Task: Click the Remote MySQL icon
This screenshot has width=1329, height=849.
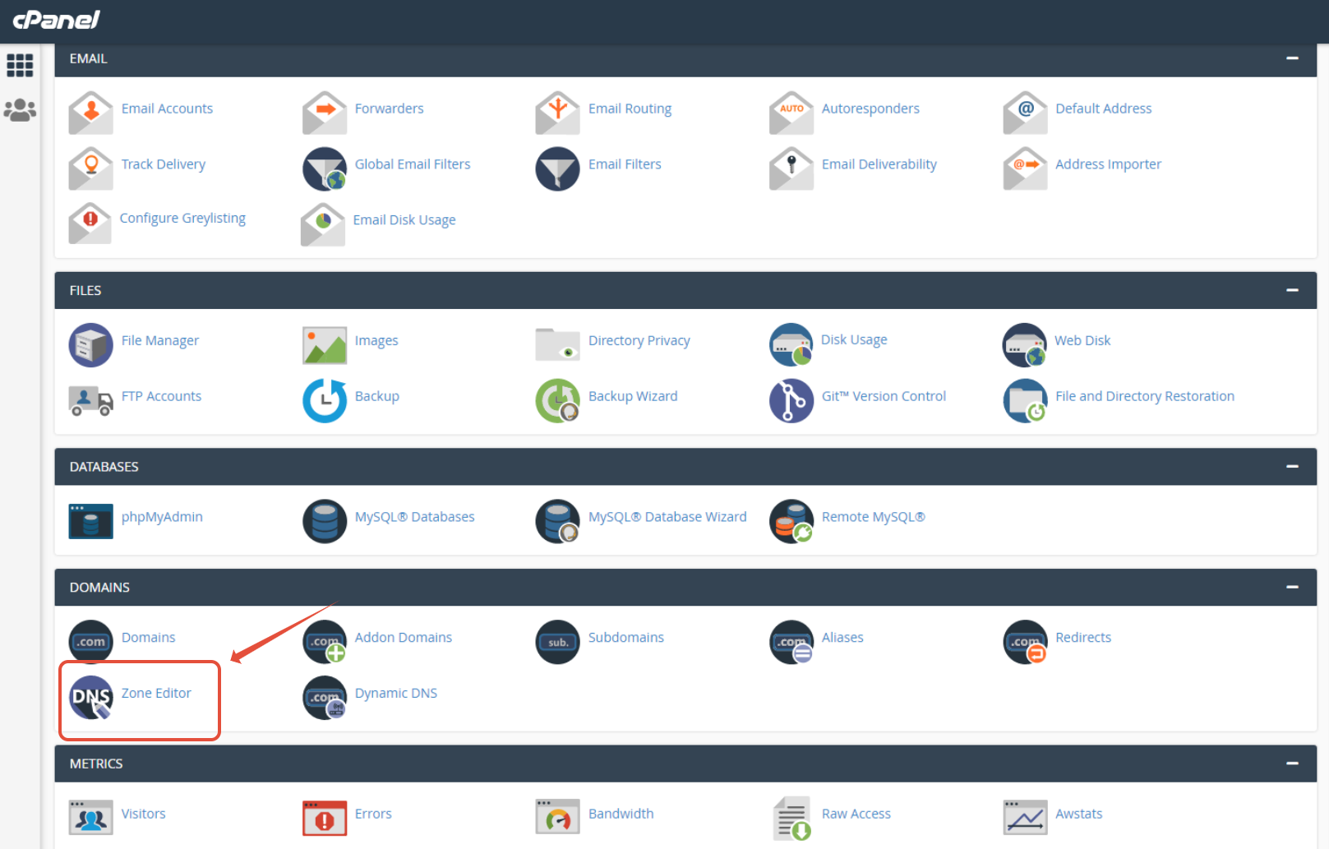Action: (x=791, y=521)
